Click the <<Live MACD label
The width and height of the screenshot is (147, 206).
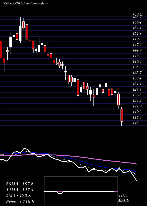coord(124,198)
